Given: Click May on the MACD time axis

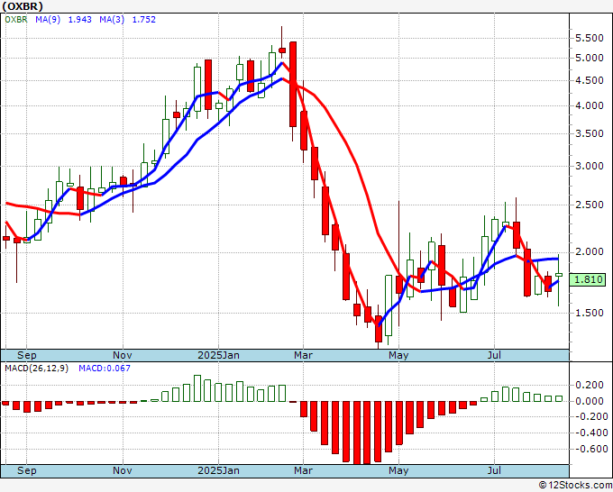Looking at the screenshot, I should pos(398,470).
